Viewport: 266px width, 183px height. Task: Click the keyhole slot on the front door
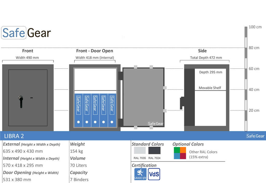click(31, 98)
